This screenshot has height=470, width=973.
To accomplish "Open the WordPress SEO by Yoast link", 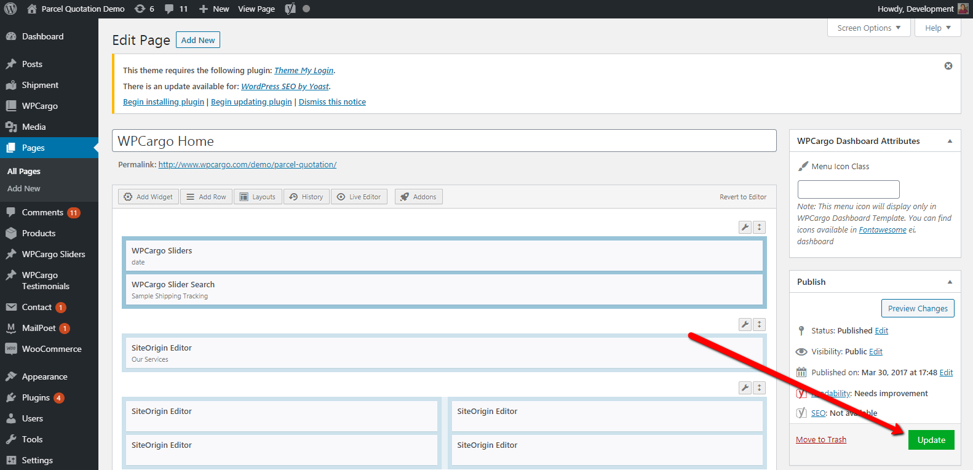I will (x=285, y=87).
